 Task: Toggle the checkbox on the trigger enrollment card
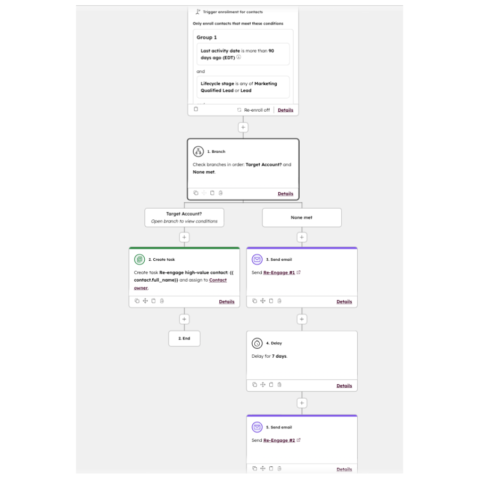coord(195,109)
